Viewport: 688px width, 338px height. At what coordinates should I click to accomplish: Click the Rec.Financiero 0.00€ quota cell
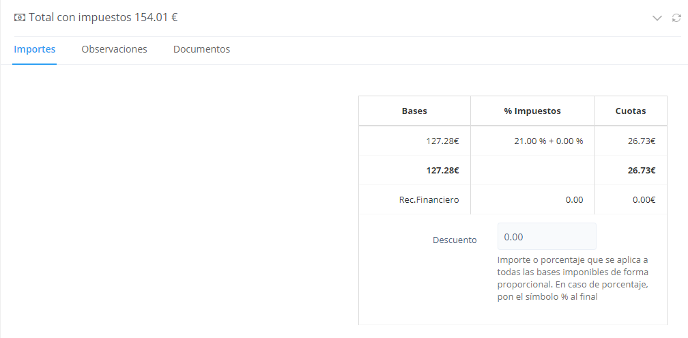(643, 200)
